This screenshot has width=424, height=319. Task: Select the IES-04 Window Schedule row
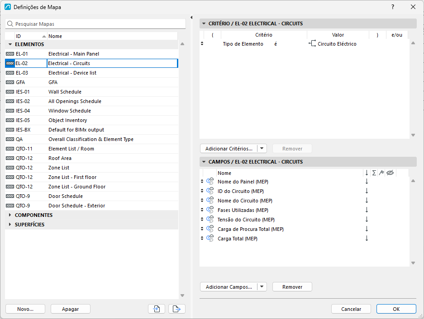click(x=92, y=111)
